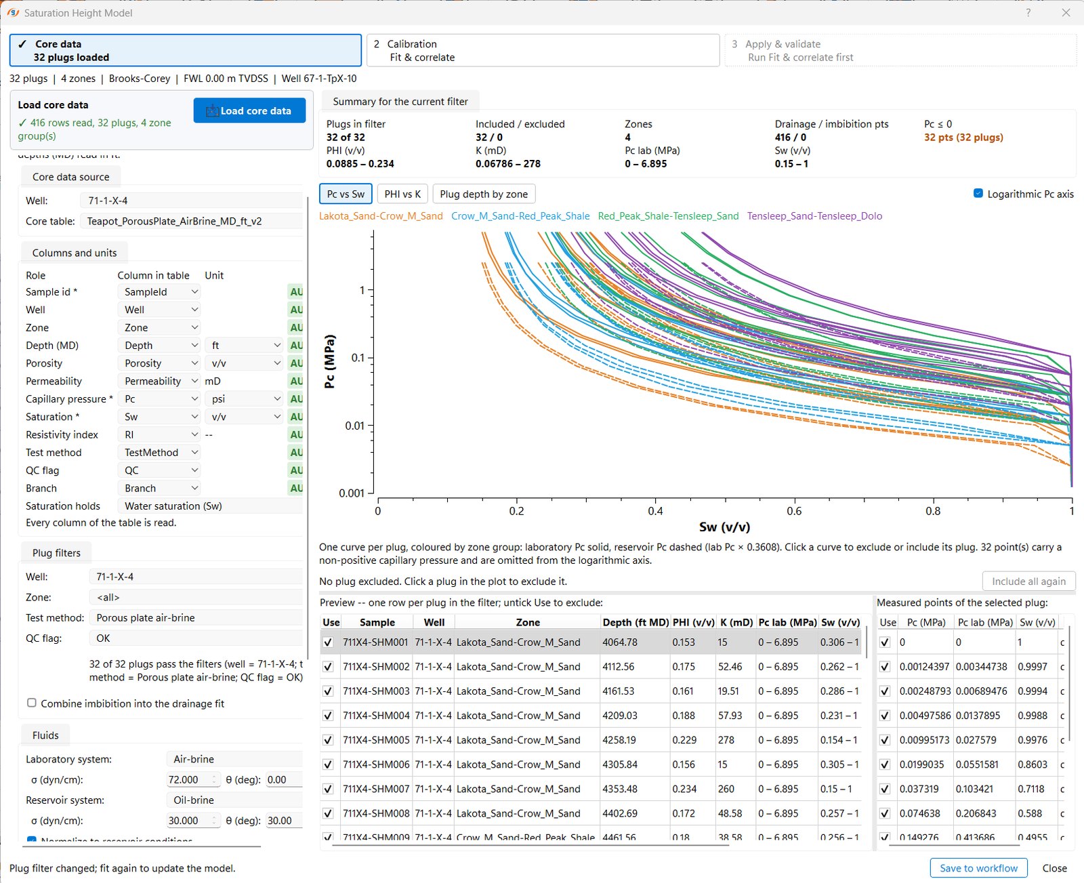The width and height of the screenshot is (1084, 883).
Task: Click AU badge for Branch row
Action: [x=296, y=489]
